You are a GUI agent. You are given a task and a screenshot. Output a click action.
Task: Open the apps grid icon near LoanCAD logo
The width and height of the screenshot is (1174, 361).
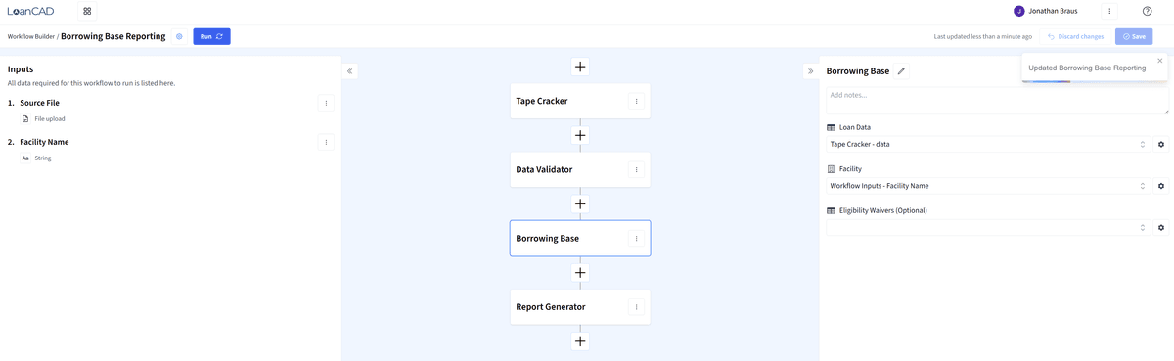pos(87,11)
